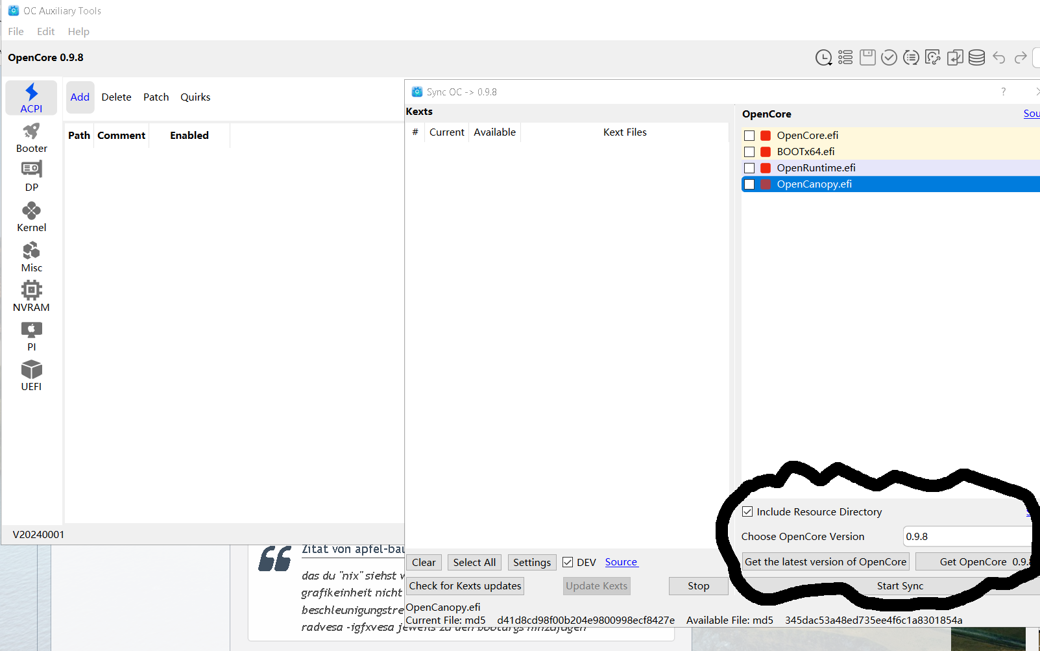Click the Enabled column header
The height and width of the screenshot is (651, 1040).
[x=189, y=135]
